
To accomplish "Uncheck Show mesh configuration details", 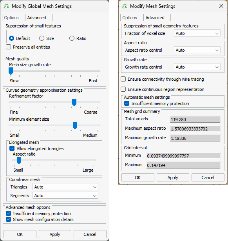I will 9,219.
